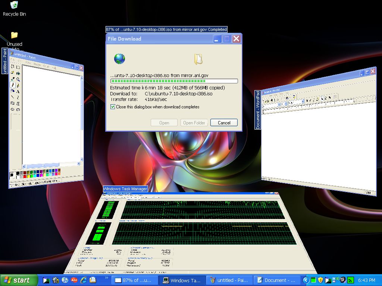This screenshot has height=286, width=382.
Task: Switch to untitled - Paint taskbar button
Action: pos(229,280)
